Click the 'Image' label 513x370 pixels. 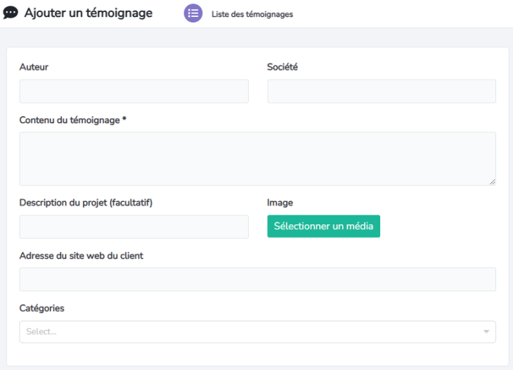(x=280, y=203)
